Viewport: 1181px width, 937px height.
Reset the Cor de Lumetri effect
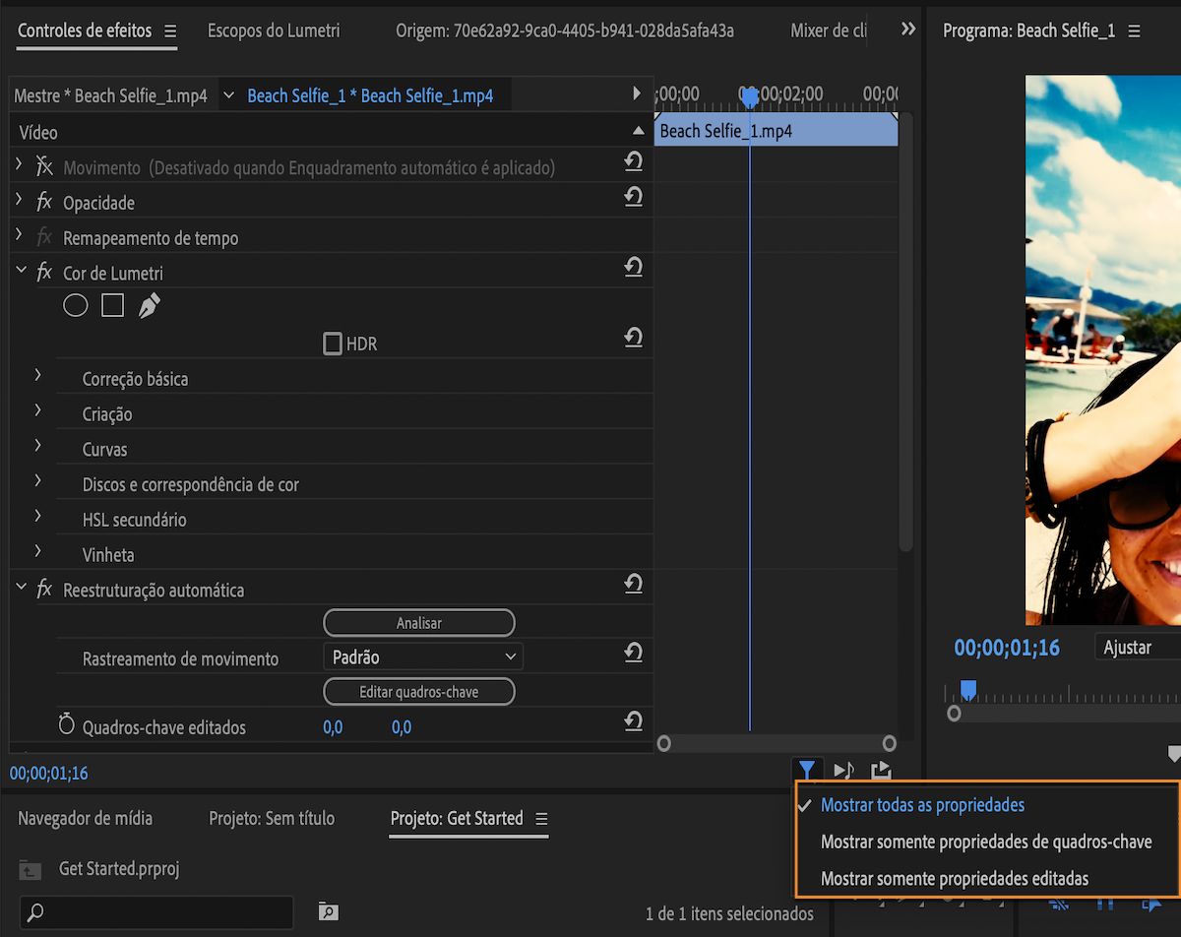tap(633, 268)
